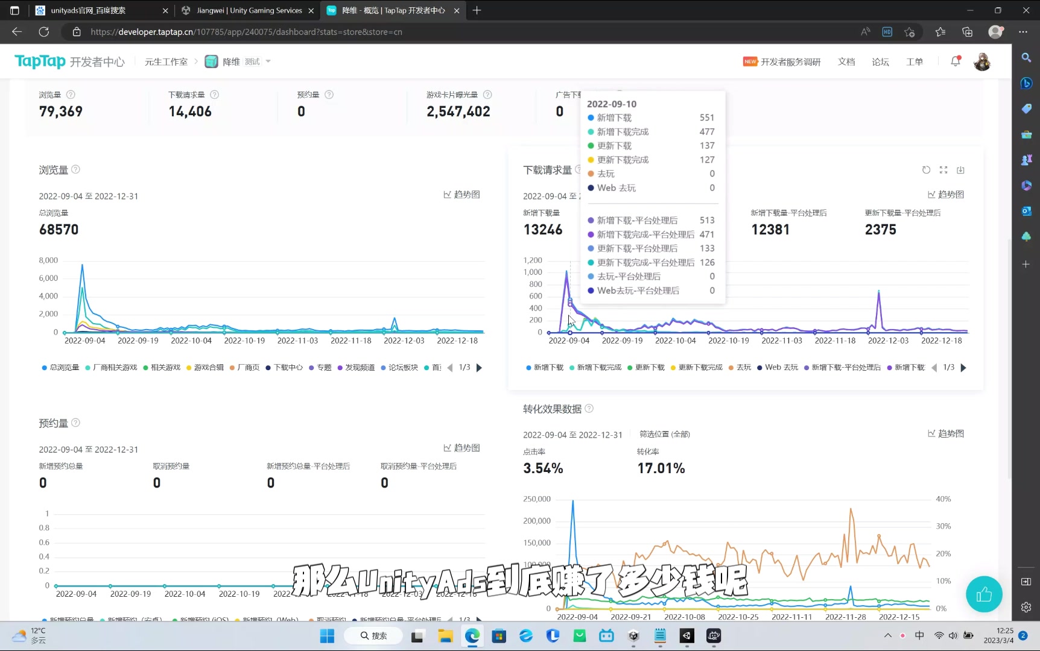Click help icon next to 转化效果数据 title
Screen dimensions: 1040x651
589,409
